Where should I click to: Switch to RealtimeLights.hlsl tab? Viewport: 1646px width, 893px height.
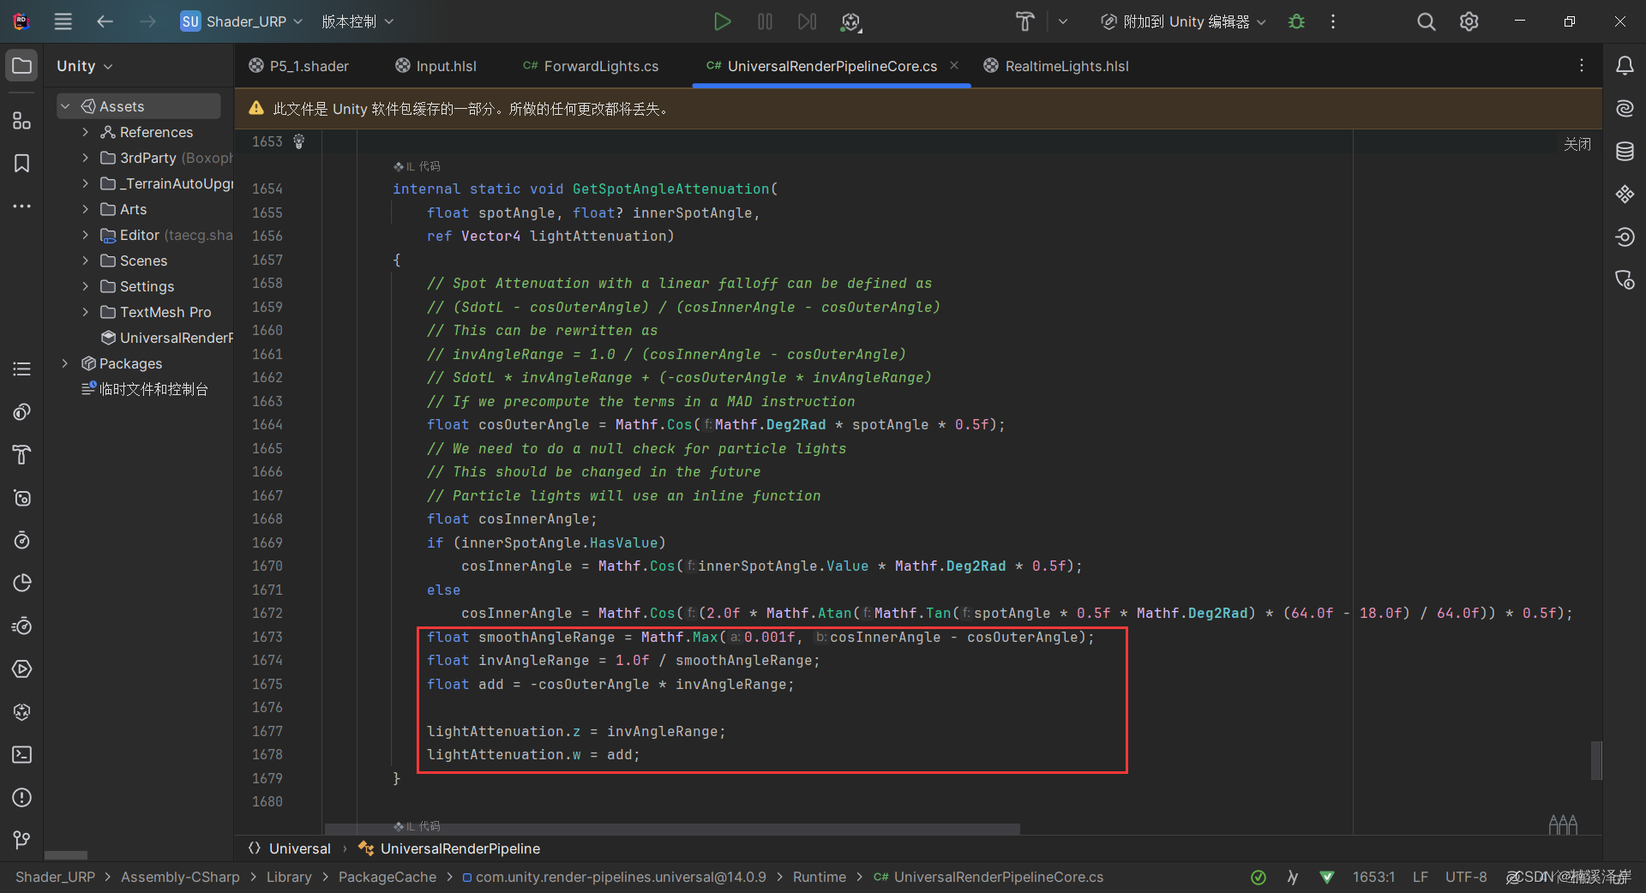tap(1056, 66)
